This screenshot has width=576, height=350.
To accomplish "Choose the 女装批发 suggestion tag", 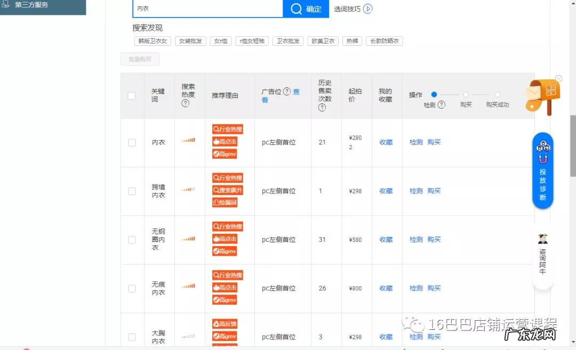I will (x=190, y=40).
